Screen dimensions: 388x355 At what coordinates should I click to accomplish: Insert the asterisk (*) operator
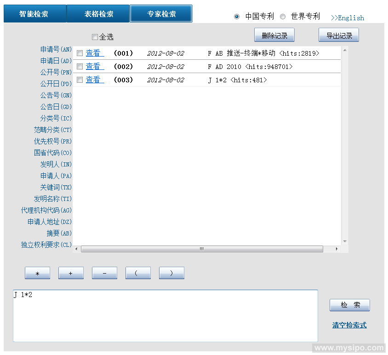(37, 273)
